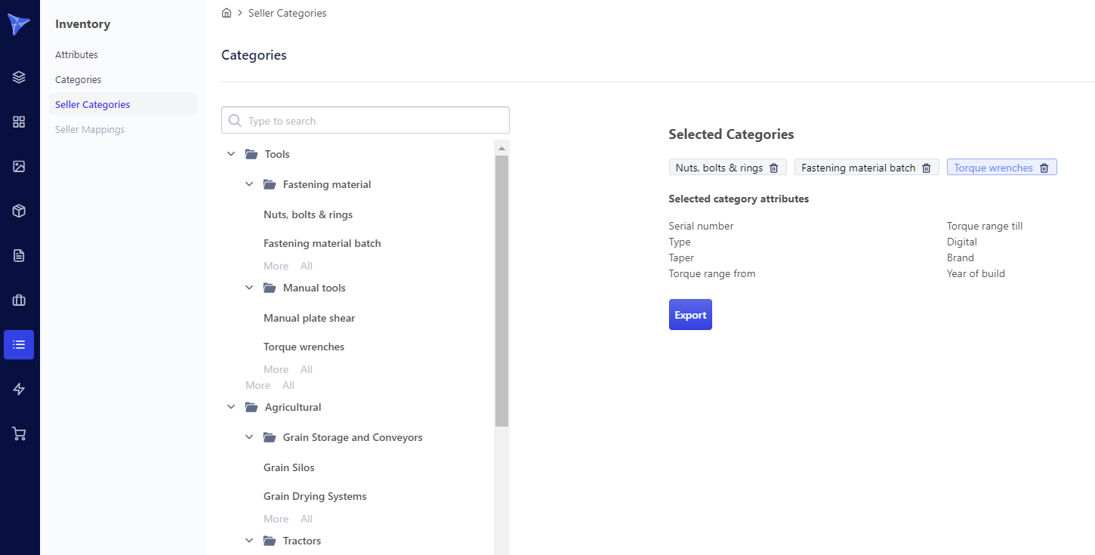This screenshot has height=555, width=1095.
Task: Open the grid dashboard icon in sidebar
Action: click(x=19, y=122)
